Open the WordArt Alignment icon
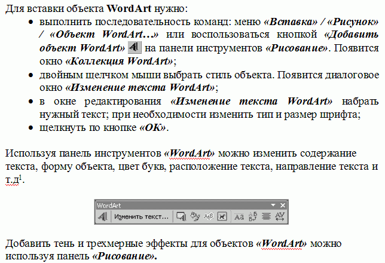The image size is (385, 263). pyautogui.click(x=266, y=216)
